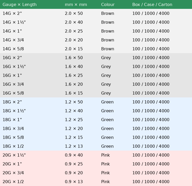Click the 1.6 × 15 dimension cell
This screenshot has height=186, width=192.
74,93
